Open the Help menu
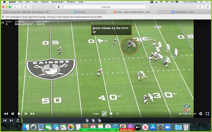Screen dimensions: 212x132 coord(80,2)
